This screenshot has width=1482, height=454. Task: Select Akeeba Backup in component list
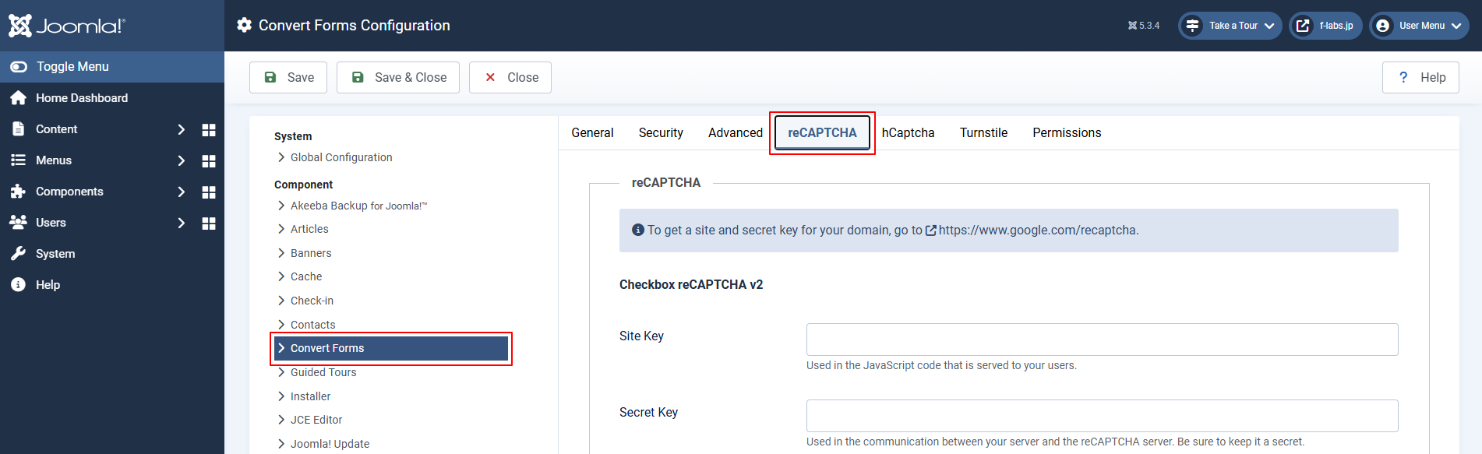click(x=358, y=206)
